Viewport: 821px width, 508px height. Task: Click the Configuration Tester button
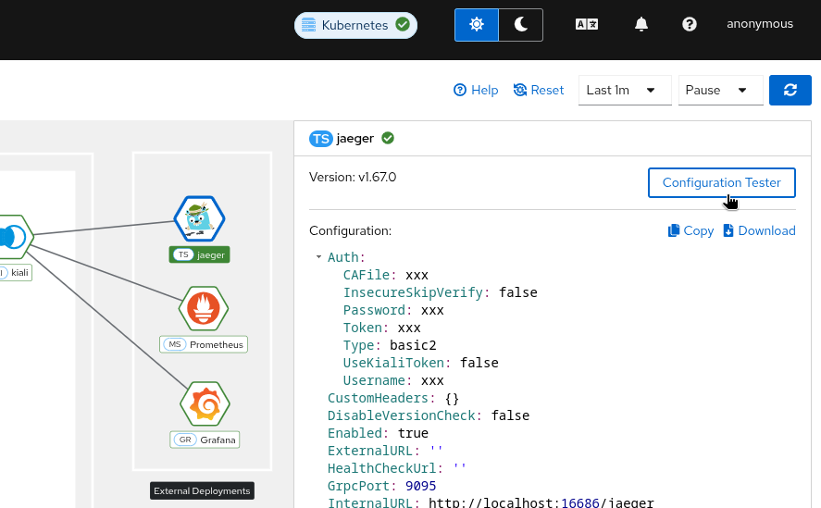click(721, 182)
